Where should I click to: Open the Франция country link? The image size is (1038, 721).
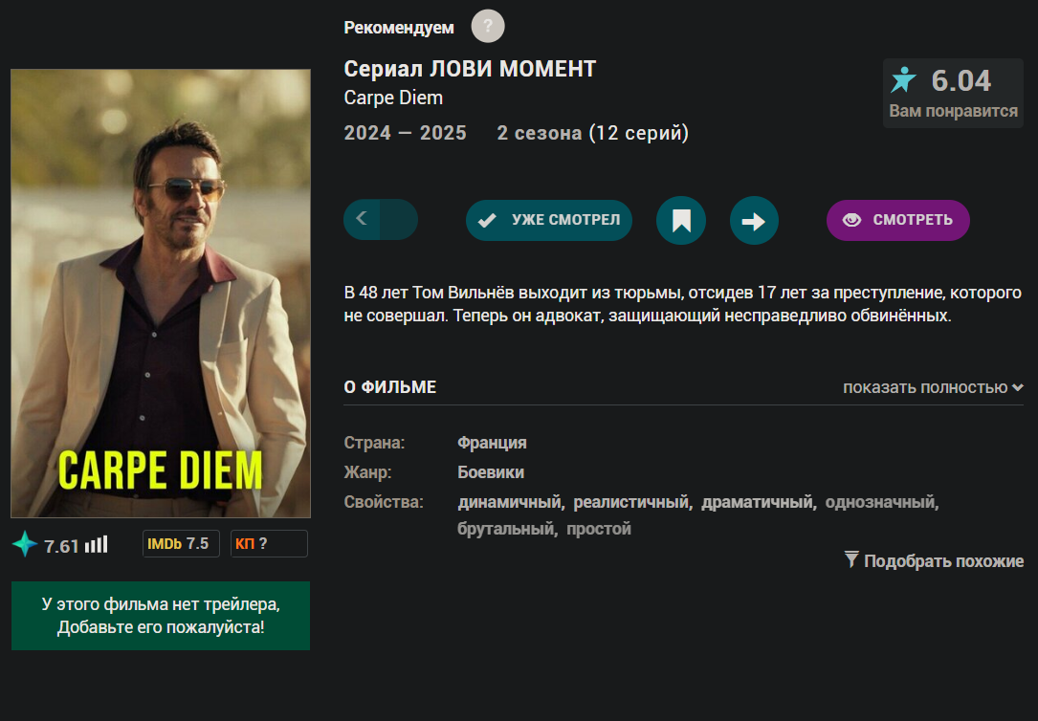point(492,443)
